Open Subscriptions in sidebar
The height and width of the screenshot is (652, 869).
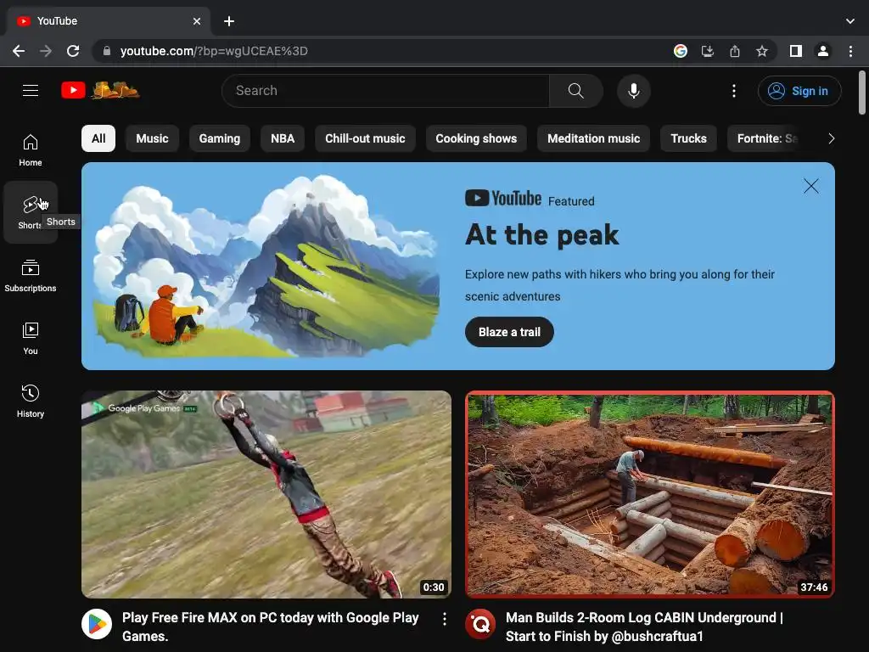coord(31,276)
